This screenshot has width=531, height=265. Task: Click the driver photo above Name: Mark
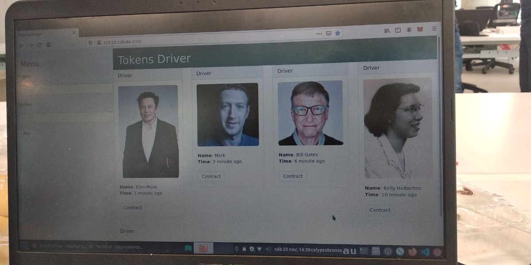coord(228,115)
